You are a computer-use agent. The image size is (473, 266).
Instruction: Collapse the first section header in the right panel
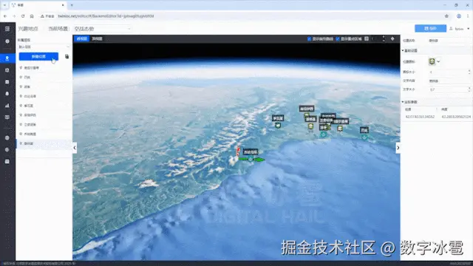437,51
